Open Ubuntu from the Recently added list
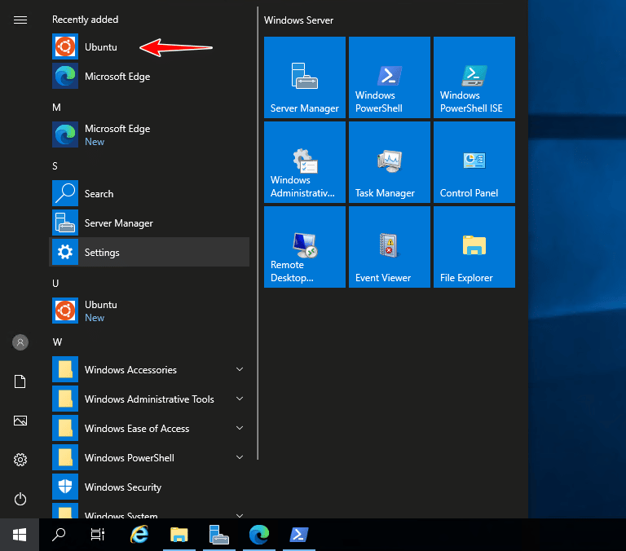This screenshot has height=551, width=626. (x=149, y=47)
